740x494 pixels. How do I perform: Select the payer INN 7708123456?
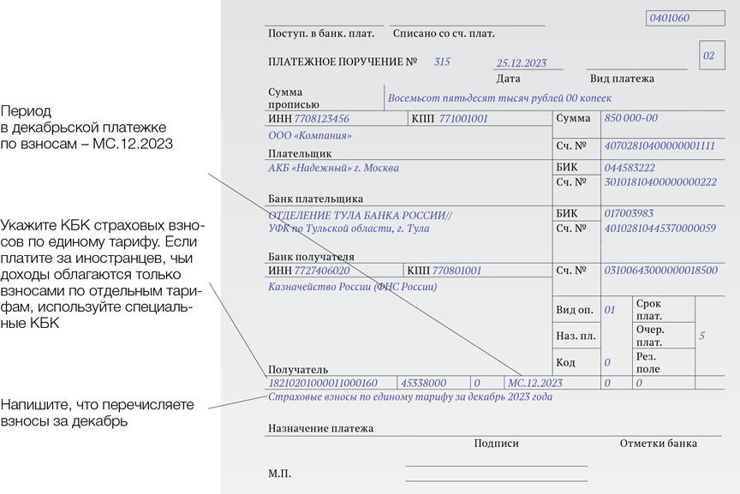click(321, 119)
